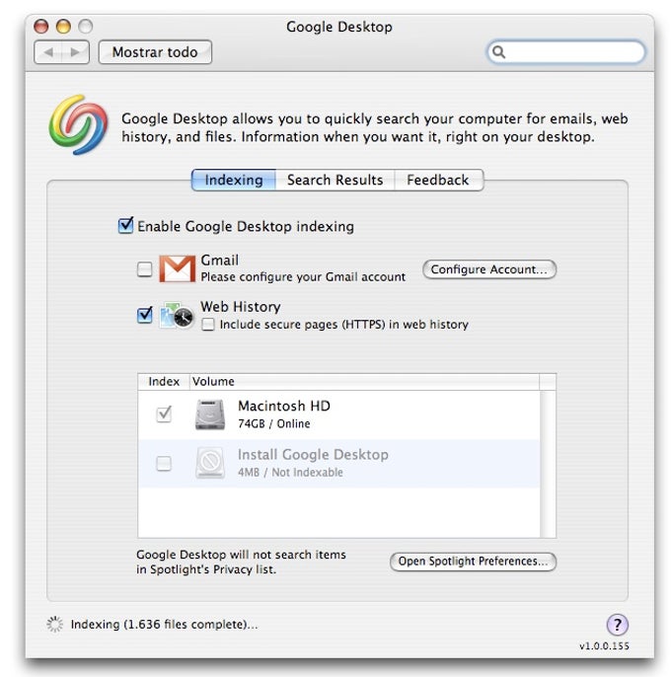Click the indexing progress spinner
Screen dimensions: 671x677
55,624
